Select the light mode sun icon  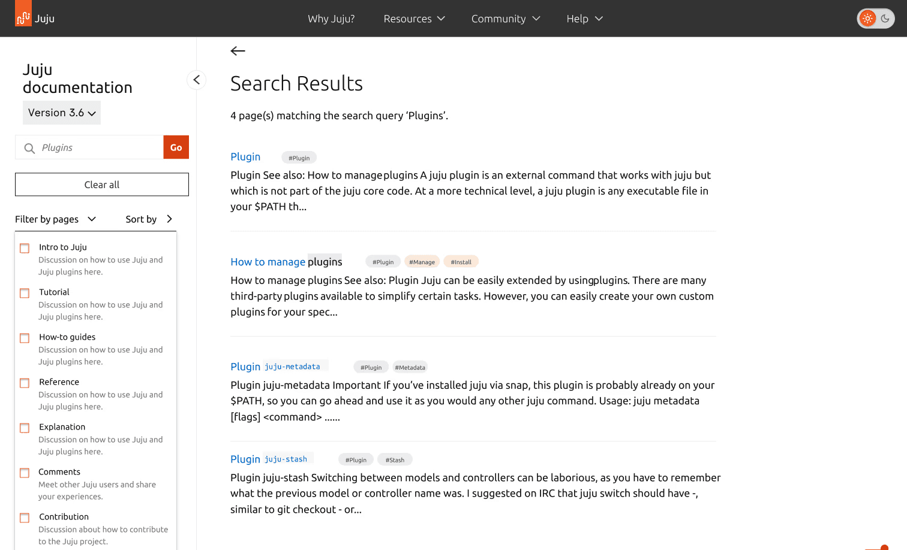[x=867, y=19]
